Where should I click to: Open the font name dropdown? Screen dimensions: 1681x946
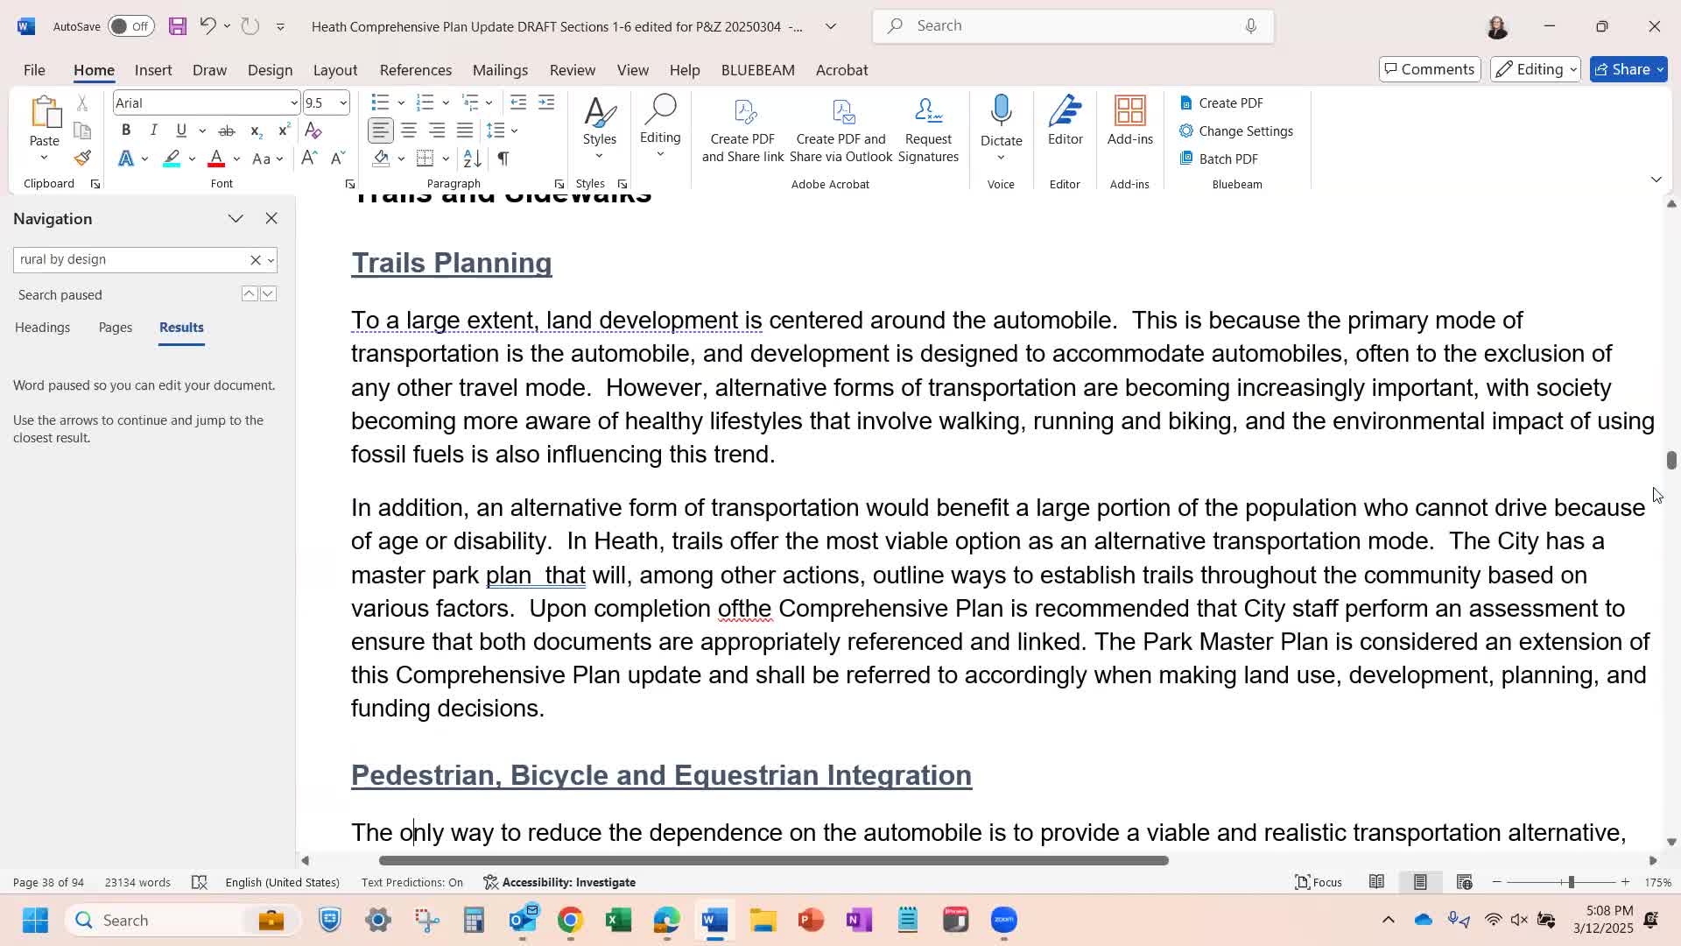(293, 103)
